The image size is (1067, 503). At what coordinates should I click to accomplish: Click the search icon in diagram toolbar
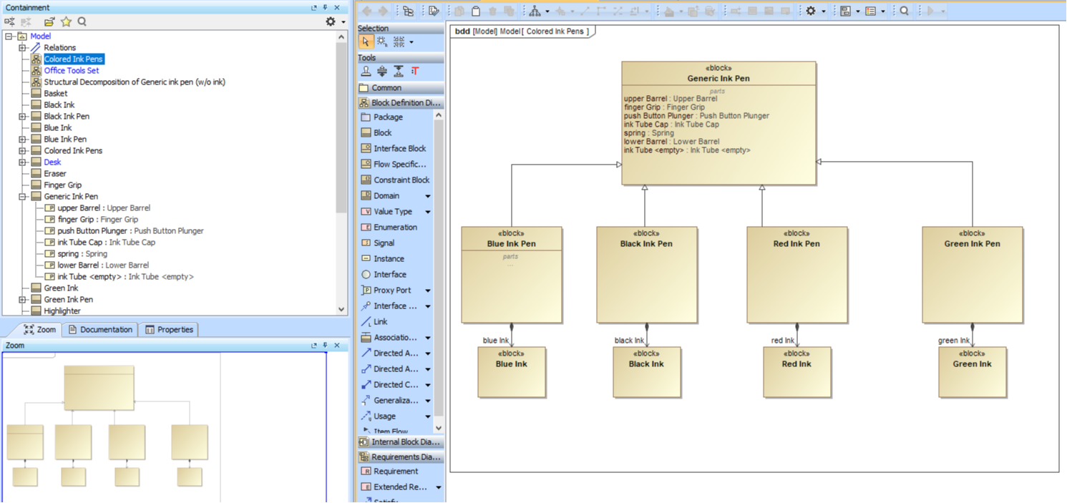coord(905,11)
